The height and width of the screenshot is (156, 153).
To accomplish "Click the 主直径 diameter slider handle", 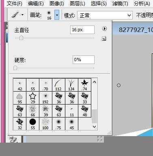I will click(x=21, y=38).
